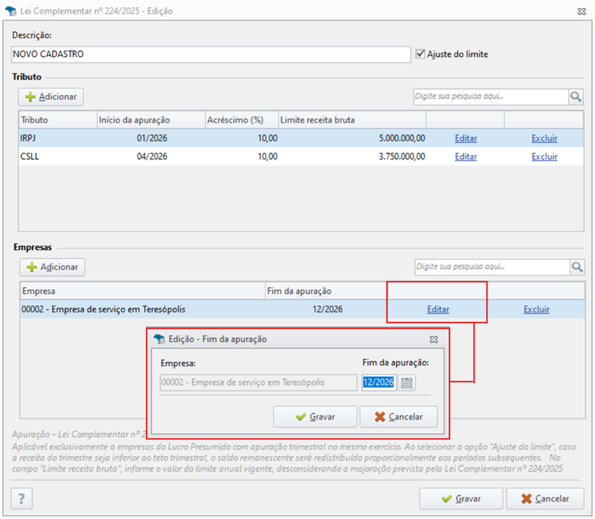
Task: Close the Edição - Fim da apuração dialog
Action: (433, 339)
